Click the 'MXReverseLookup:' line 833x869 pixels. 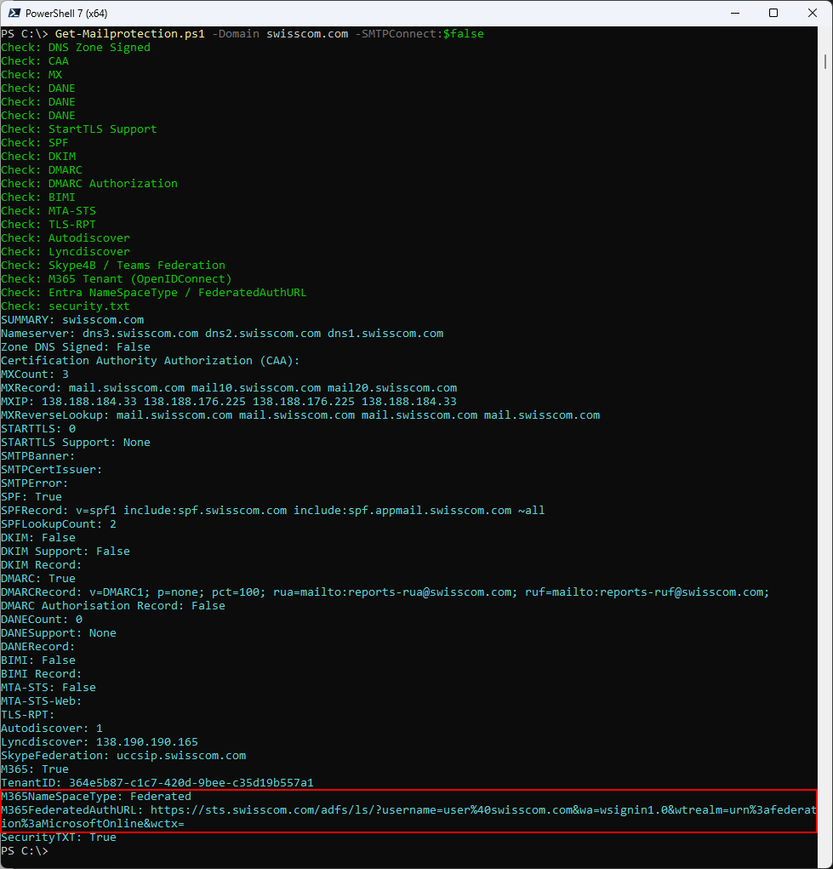point(300,415)
